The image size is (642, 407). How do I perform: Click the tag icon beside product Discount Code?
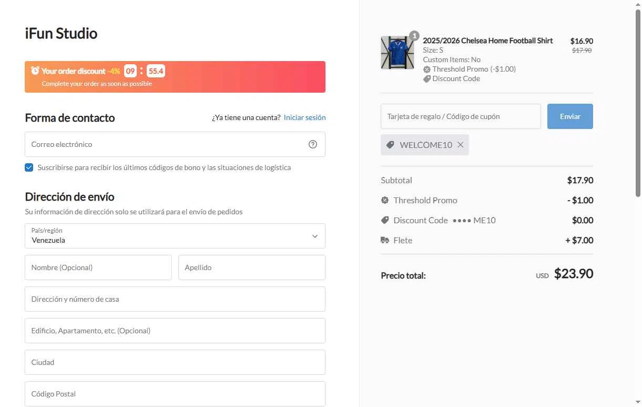(427, 79)
